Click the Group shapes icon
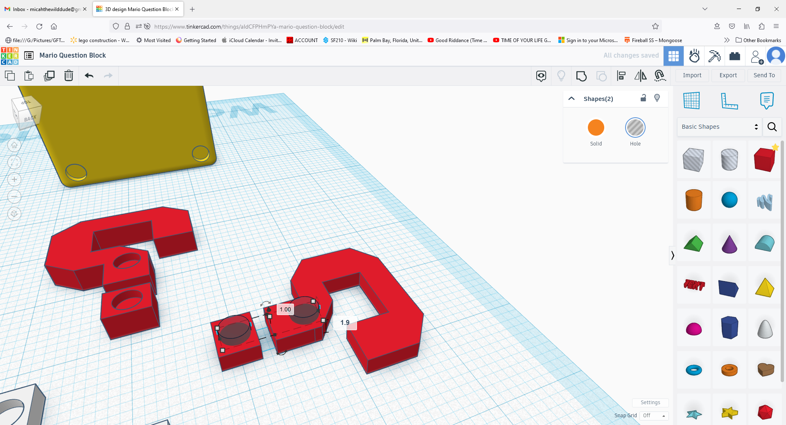 pyautogui.click(x=581, y=76)
